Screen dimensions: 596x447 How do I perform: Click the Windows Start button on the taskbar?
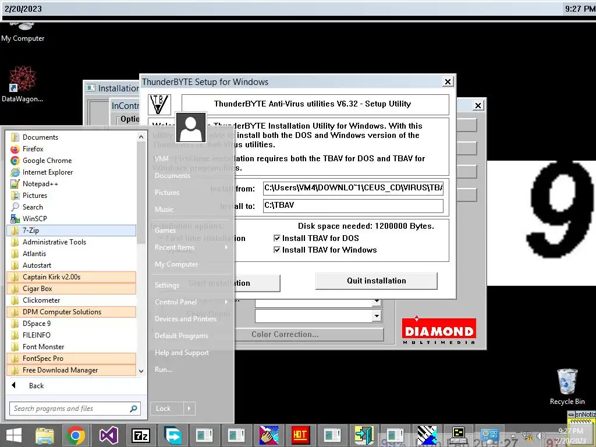(14, 435)
